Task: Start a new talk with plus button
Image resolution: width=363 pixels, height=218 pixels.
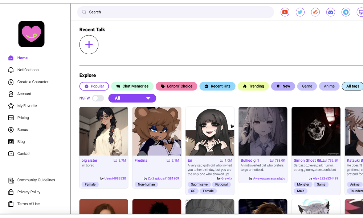Action: [89, 44]
